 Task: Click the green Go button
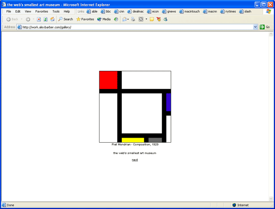265,27
